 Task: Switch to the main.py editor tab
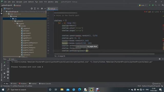coord(52,9)
